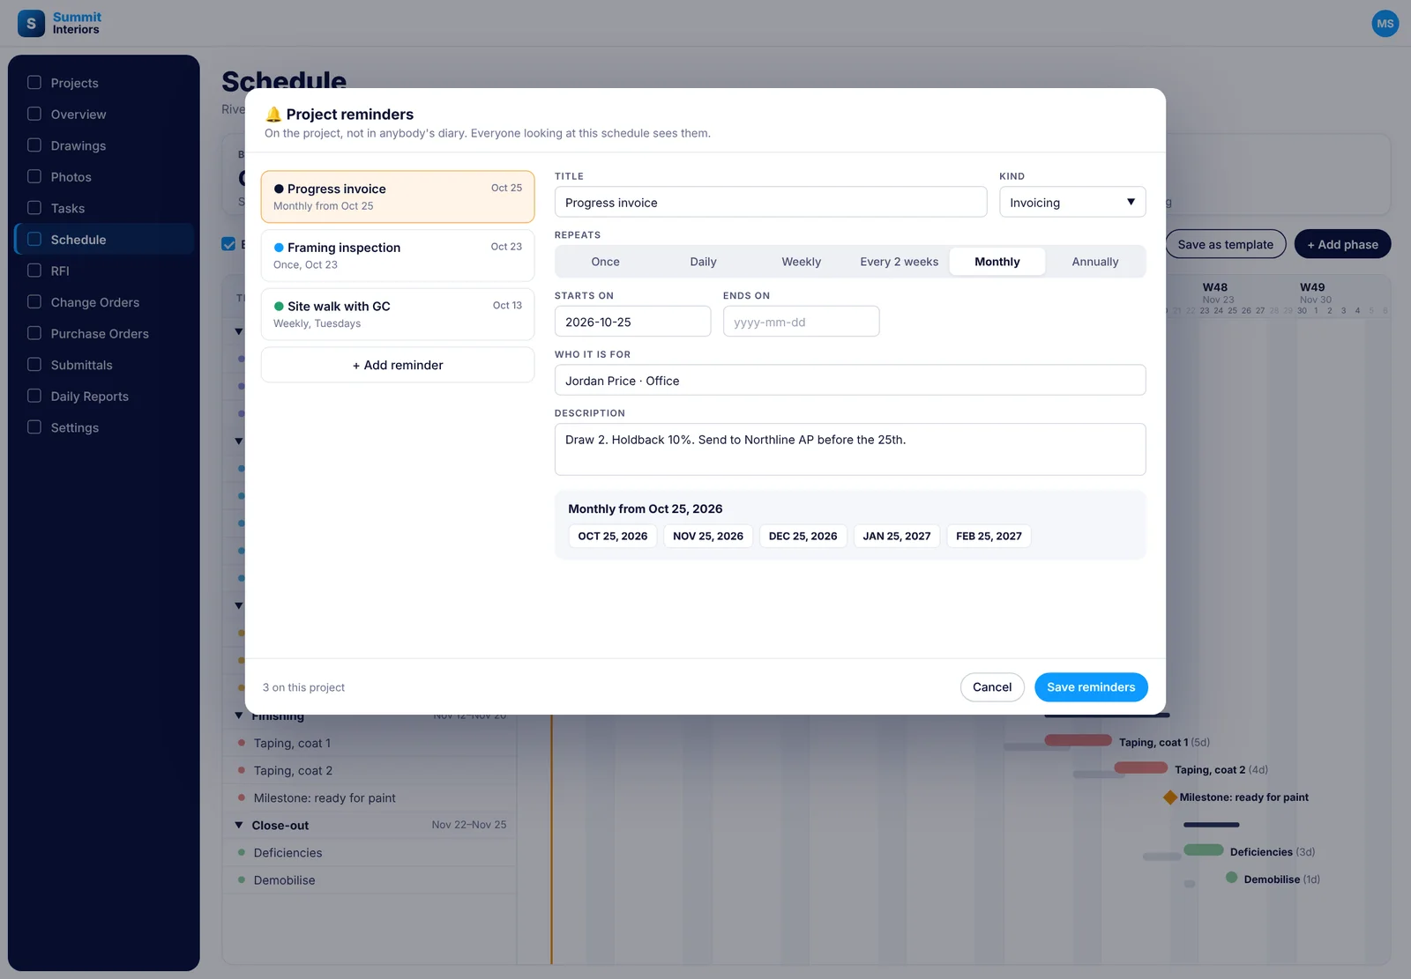Click Save as template button
1411x979 pixels.
[1225, 244]
